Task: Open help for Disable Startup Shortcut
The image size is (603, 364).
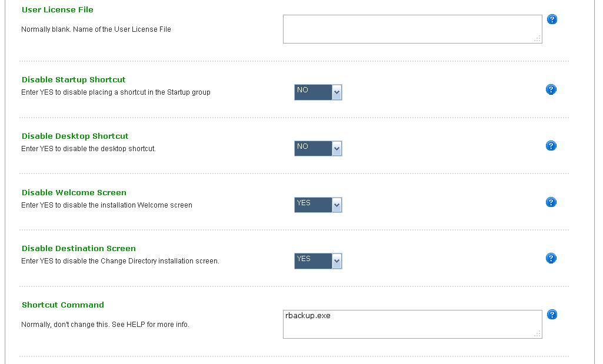Action: pos(551,89)
